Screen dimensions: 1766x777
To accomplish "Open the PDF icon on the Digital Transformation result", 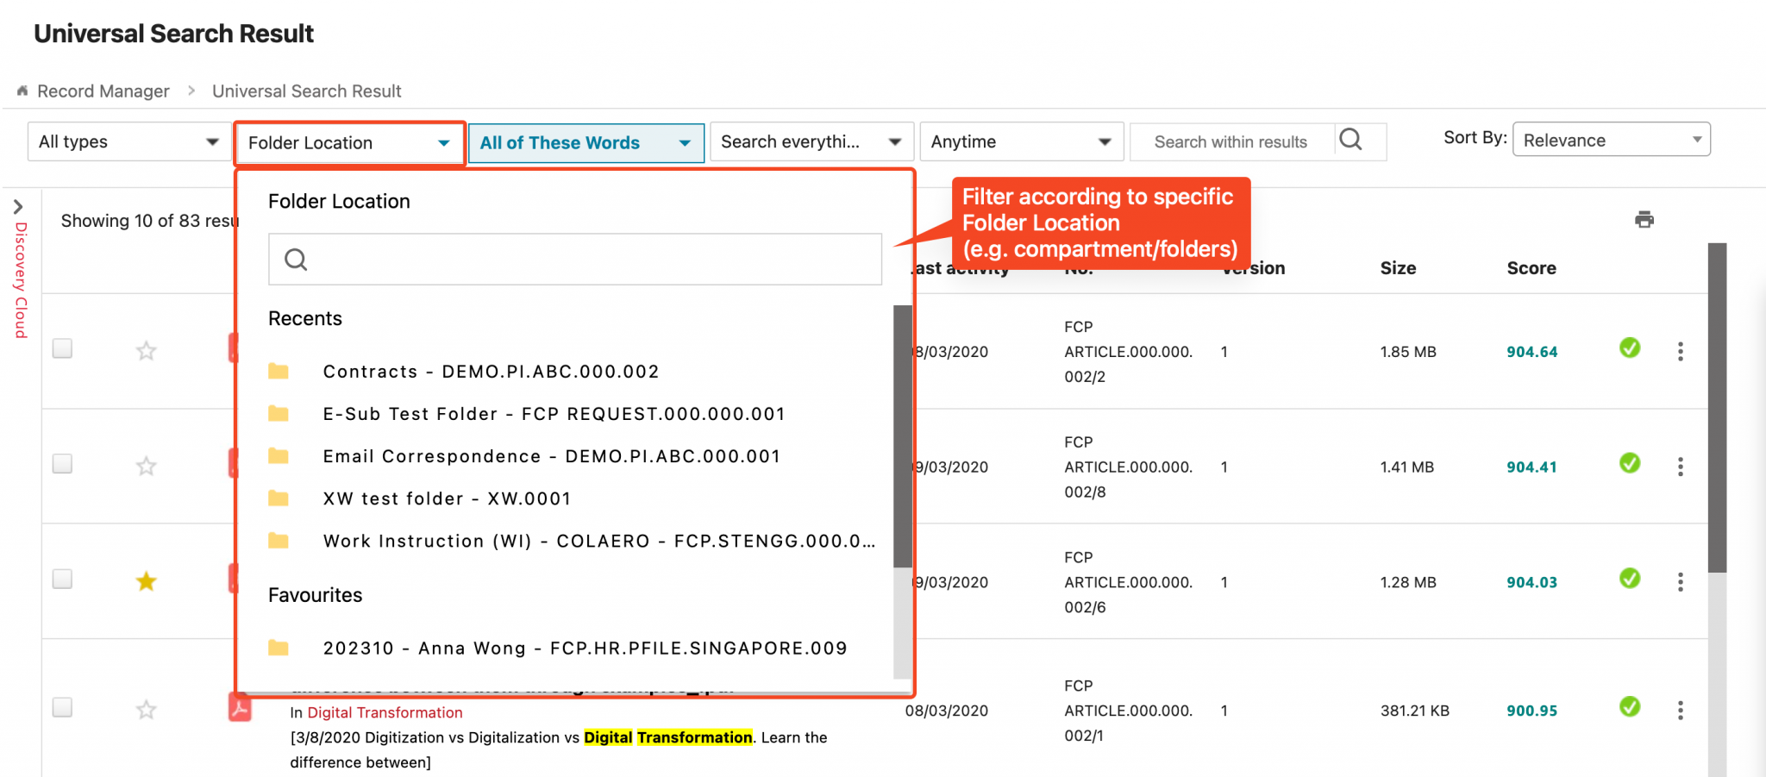I will [241, 709].
